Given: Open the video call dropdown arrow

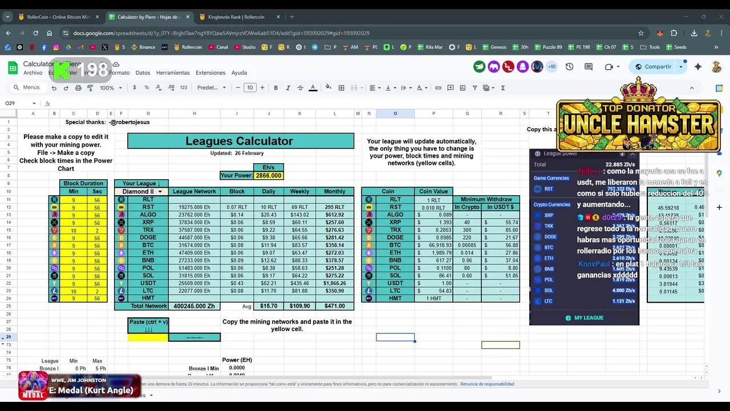Looking at the screenshot, I should (619, 67).
